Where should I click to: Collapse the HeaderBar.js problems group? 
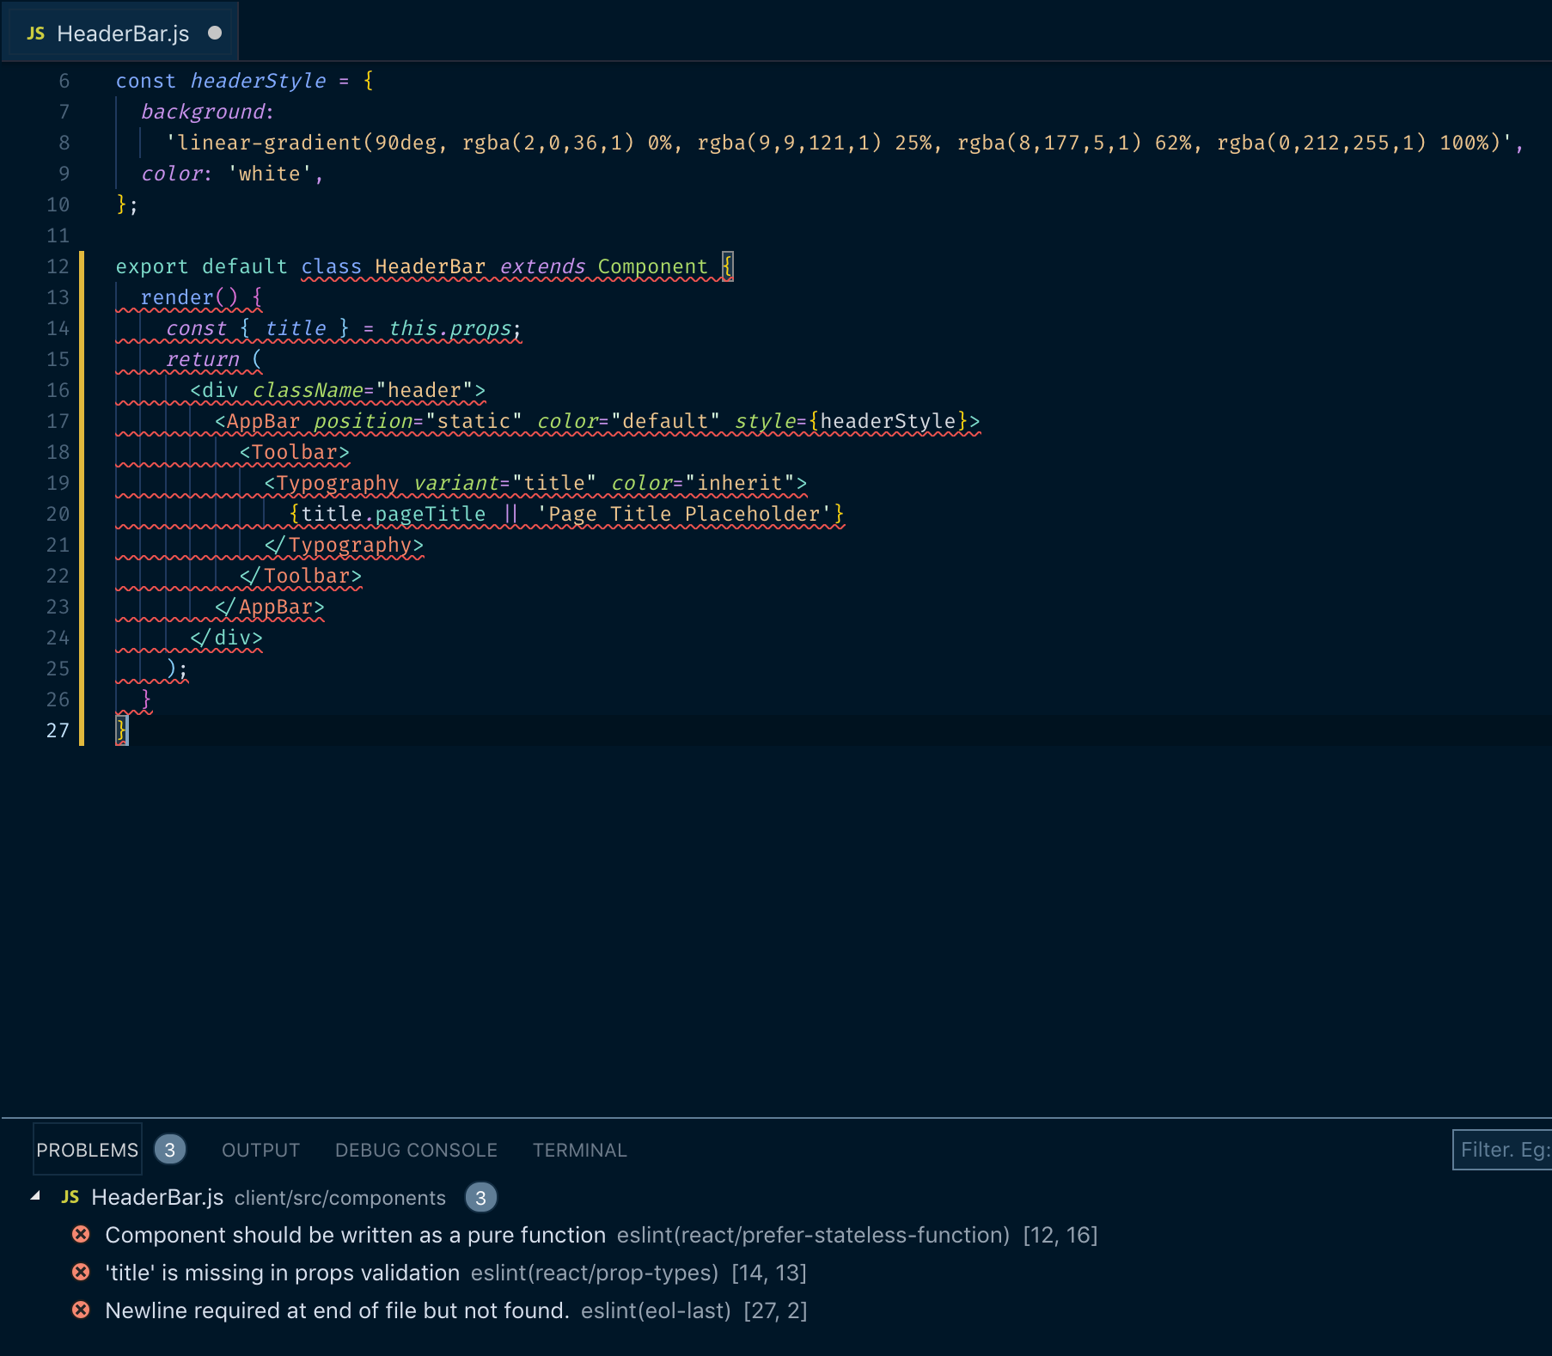pos(34,1197)
